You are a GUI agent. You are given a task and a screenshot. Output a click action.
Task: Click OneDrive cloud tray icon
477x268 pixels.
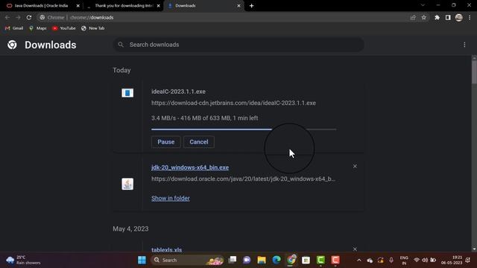pyautogui.click(x=370, y=261)
